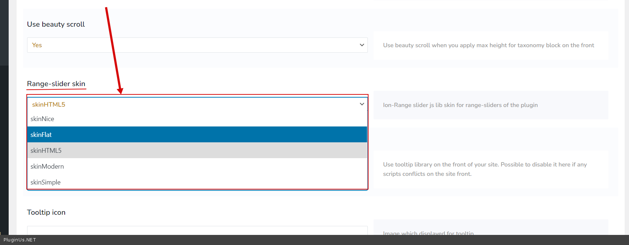This screenshot has height=245, width=629.
Task: Click the Ion-Range slider description text
Action: [x=460, y=105]
